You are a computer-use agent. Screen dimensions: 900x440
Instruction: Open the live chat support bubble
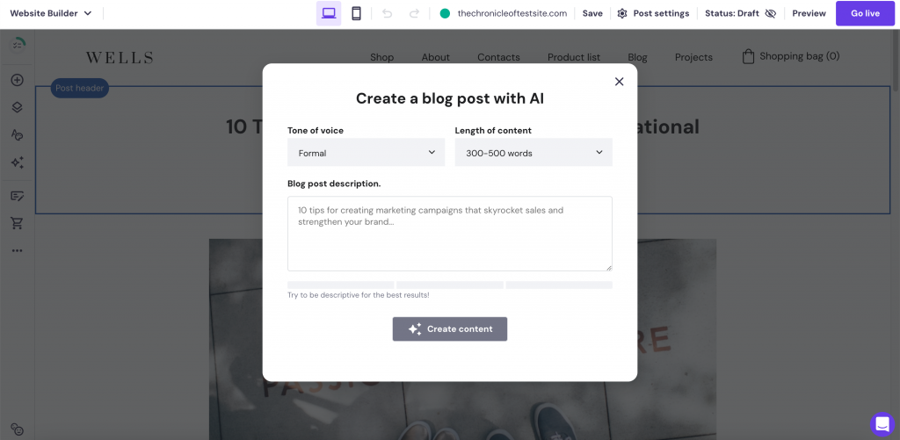882,424
